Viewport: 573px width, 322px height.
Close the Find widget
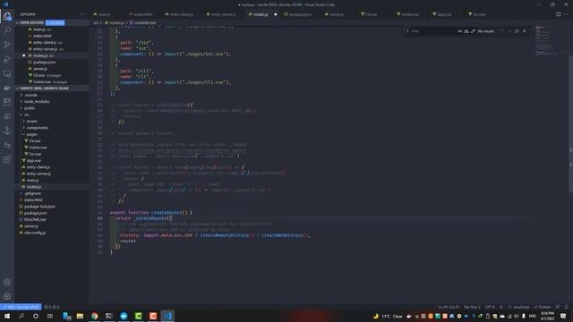(x=525, y=31)
